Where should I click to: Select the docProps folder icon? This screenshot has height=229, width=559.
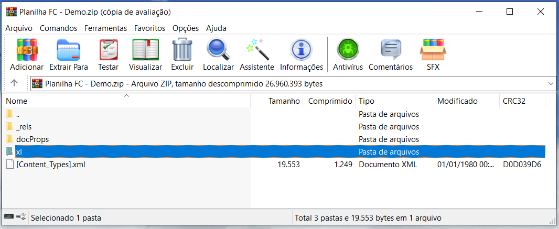(x=9, y=139)
